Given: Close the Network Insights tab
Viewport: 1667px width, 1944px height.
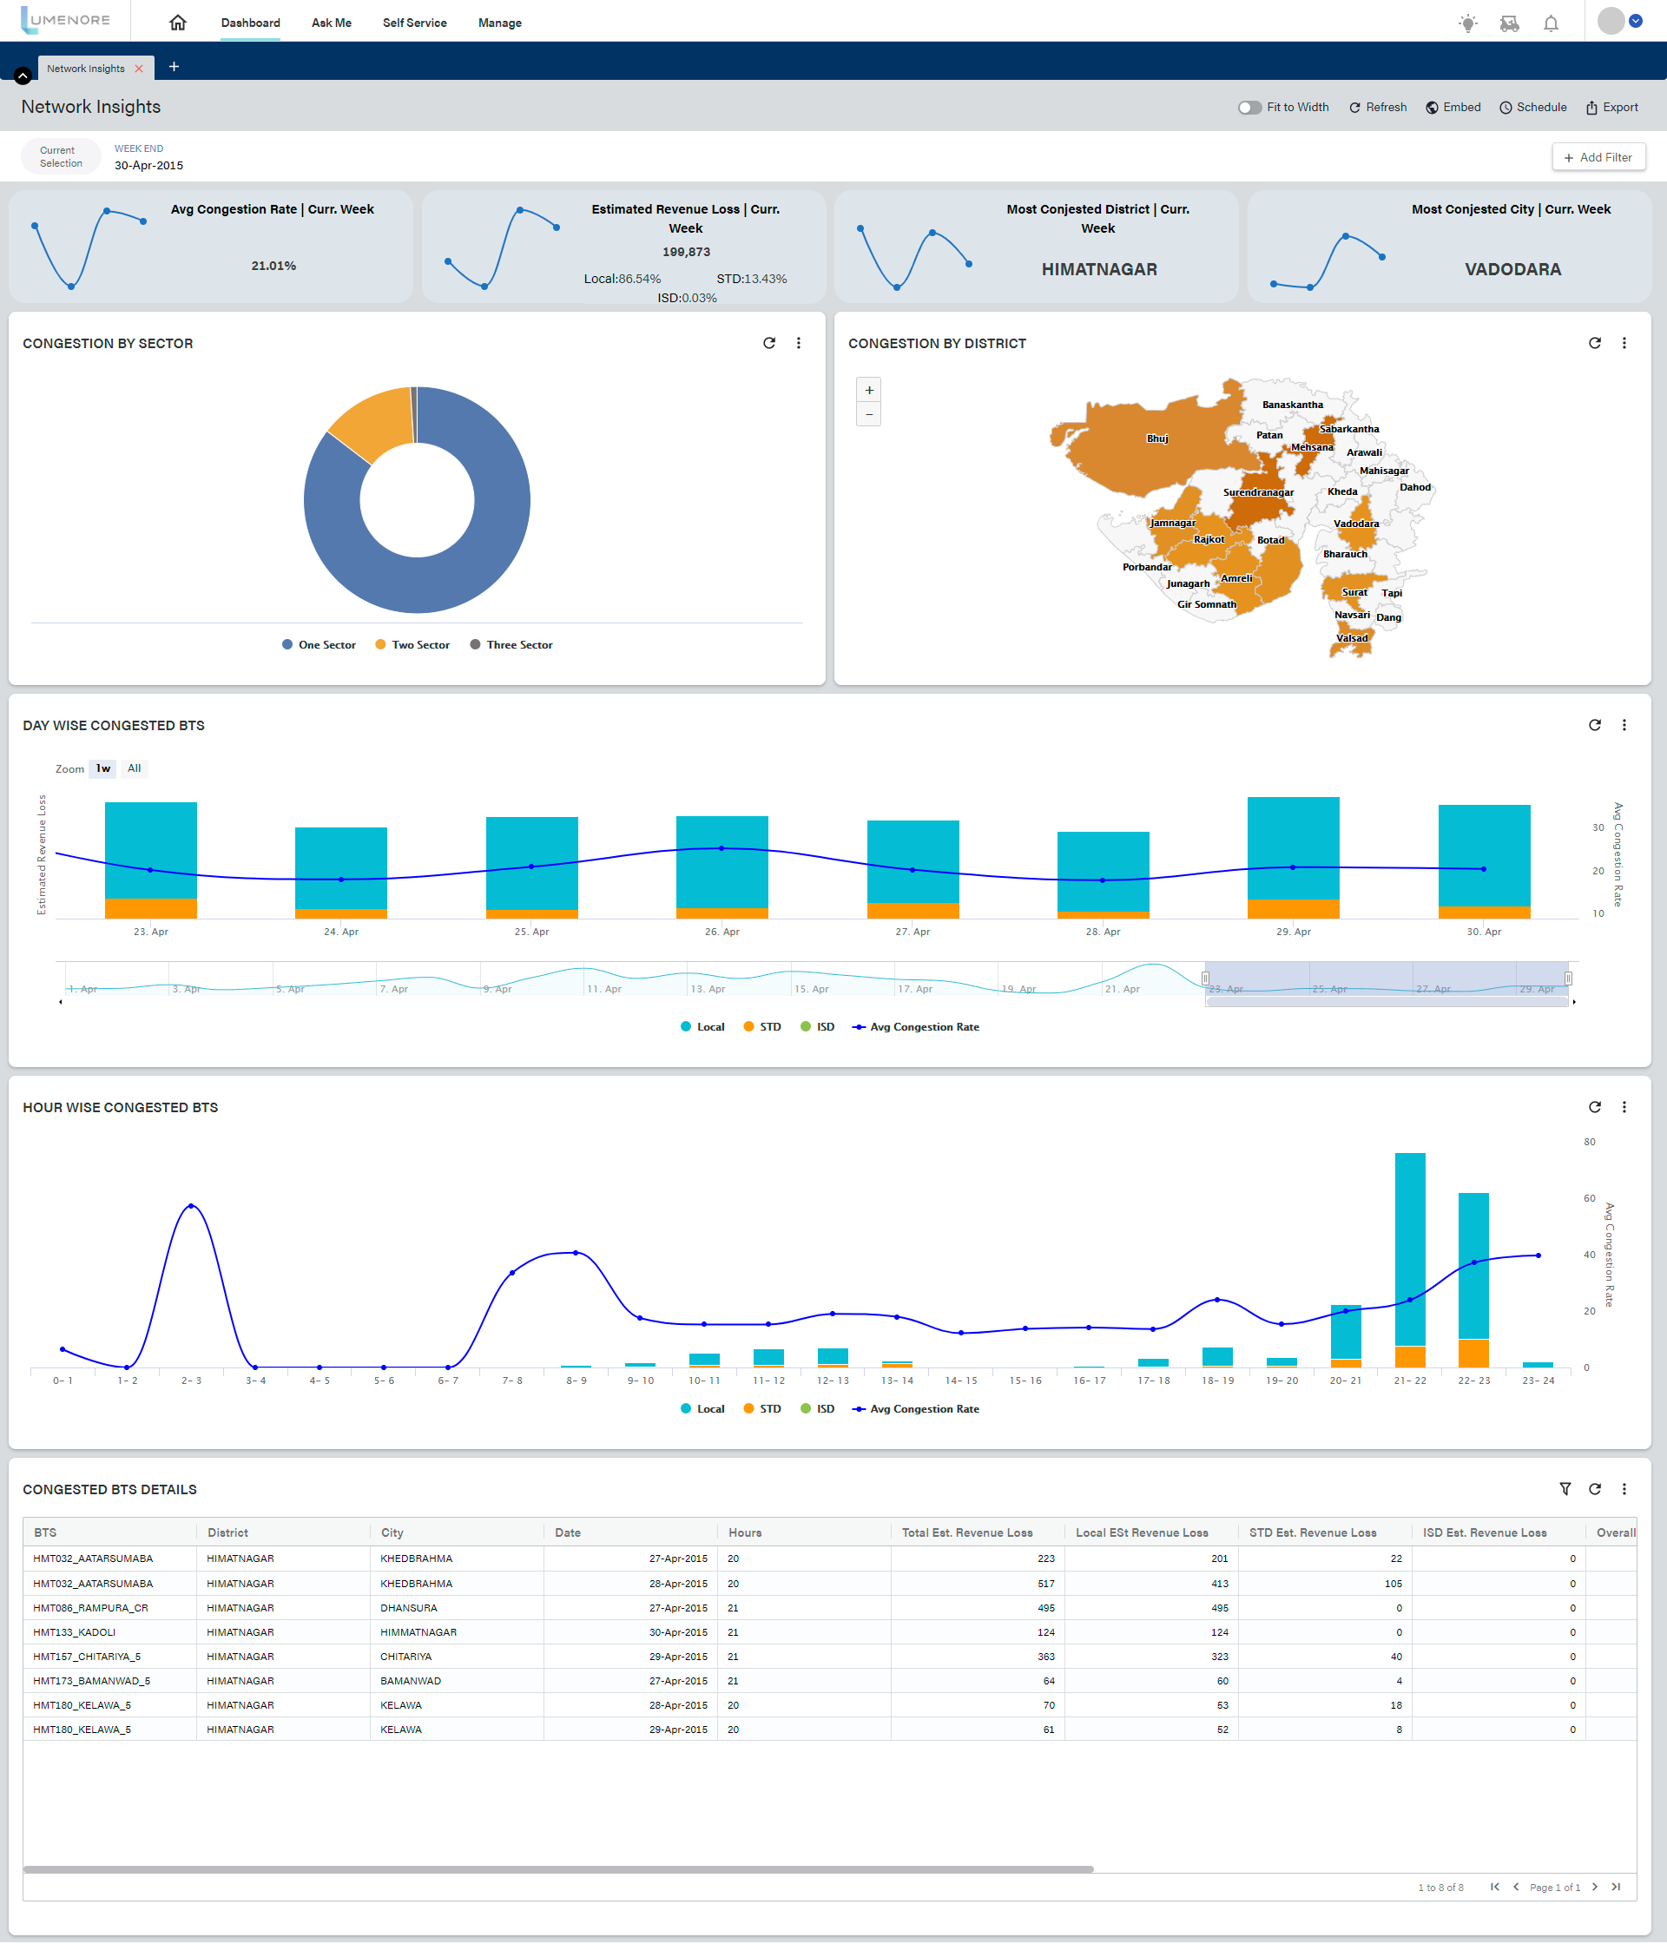Looking at the screenshot, I should tap(139, 69).
